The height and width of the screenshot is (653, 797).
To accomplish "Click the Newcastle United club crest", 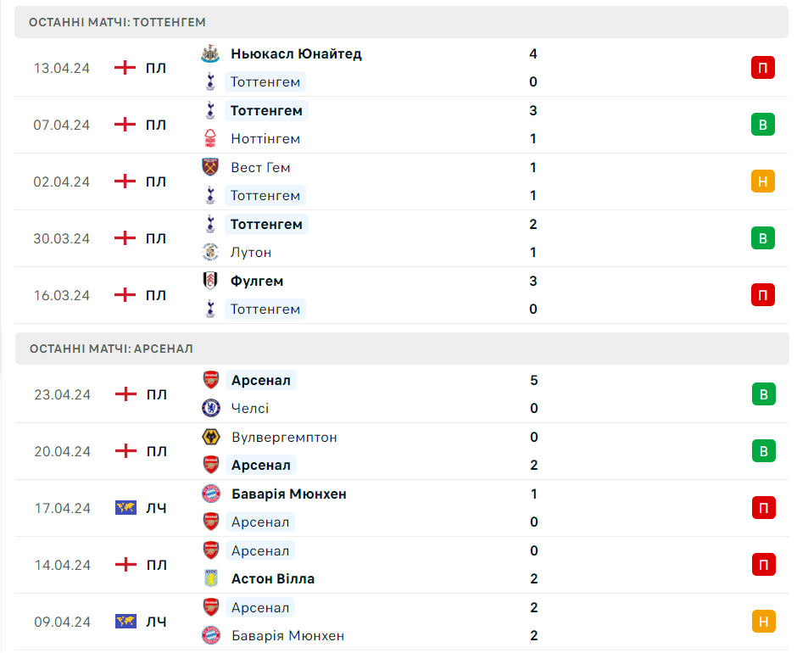I will pyautogui.click(x=210, y=54).
